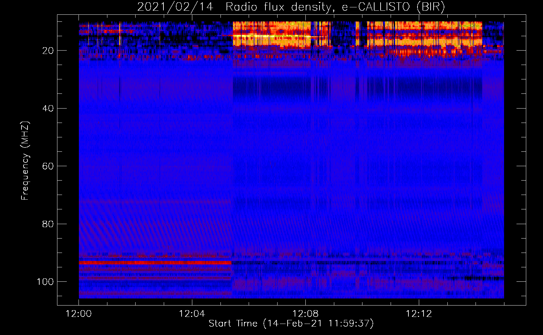Viewport: 543px width, 335px height.
Task: Click the bright red band near 94 MHz
Action: coord(155,263)
